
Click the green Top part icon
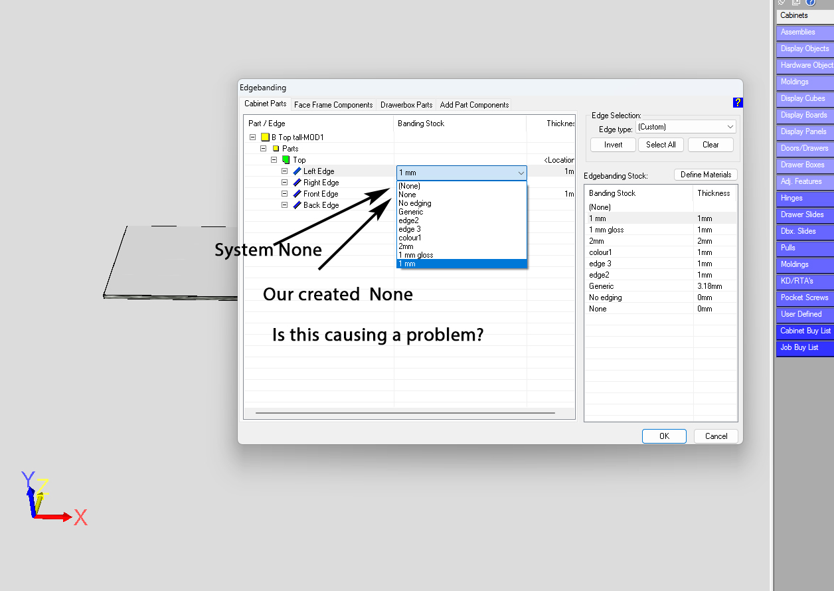click(286, 160)
